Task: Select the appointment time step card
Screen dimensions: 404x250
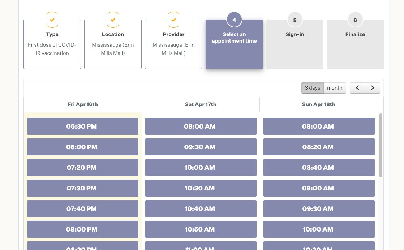Action: 234,44
